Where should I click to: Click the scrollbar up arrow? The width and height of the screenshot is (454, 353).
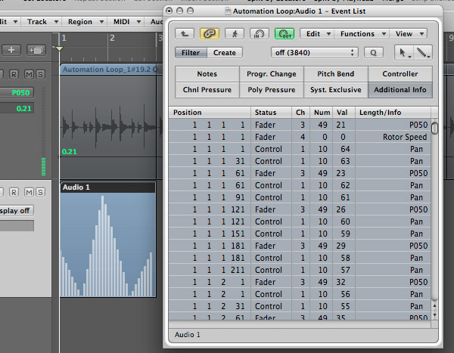(x=434, y=305)
